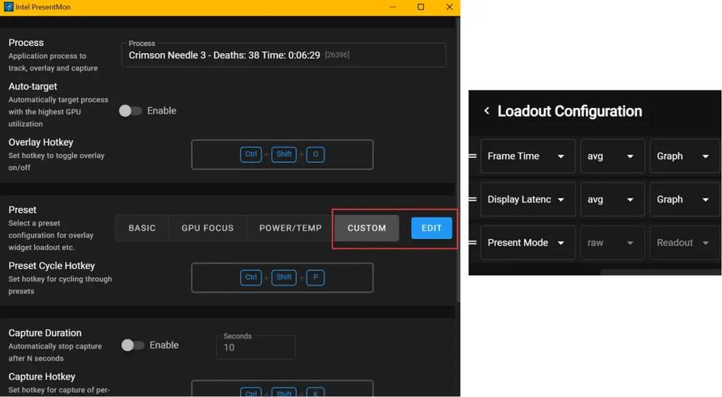This screenshot has width=722, height=397.
Task: Click the blue Edit button
Action: (431, 228)
